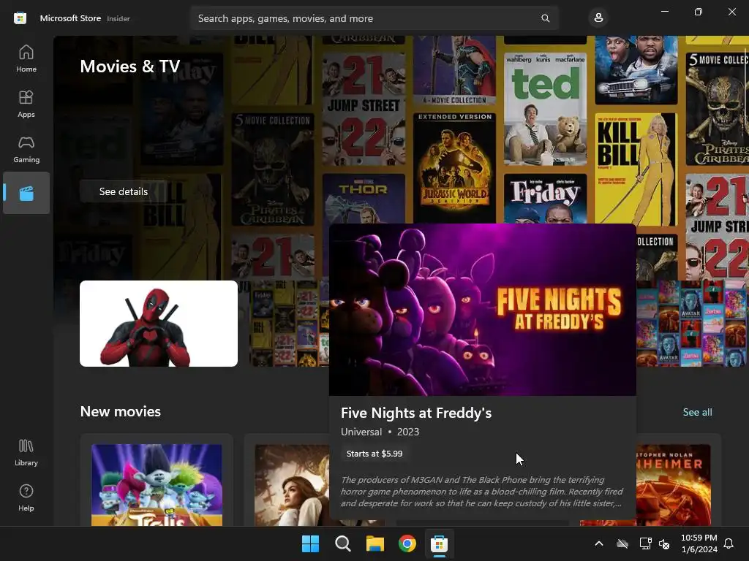This screenshot has height=561, width=749.
Task: Open the Oppenheimer movie poster card
Action: pyautogui.click(x=674, y=481)
